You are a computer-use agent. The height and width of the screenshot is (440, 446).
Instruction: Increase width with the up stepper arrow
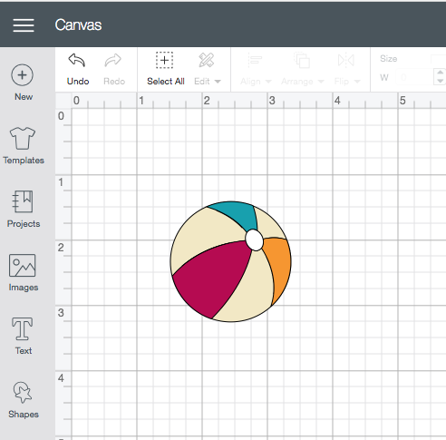(440, 73)
